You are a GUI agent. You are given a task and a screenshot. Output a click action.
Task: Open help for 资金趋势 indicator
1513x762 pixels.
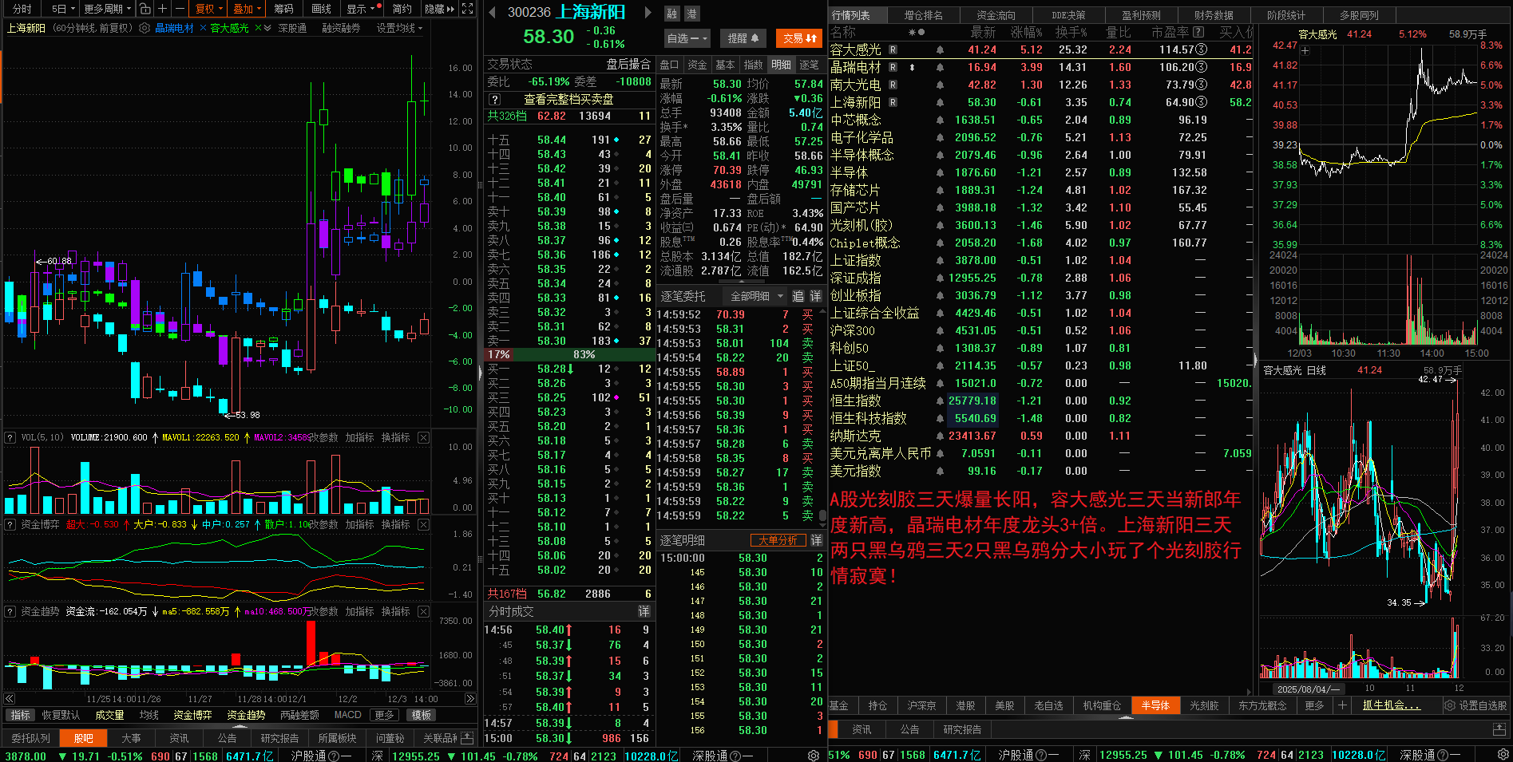click(10, 611)
